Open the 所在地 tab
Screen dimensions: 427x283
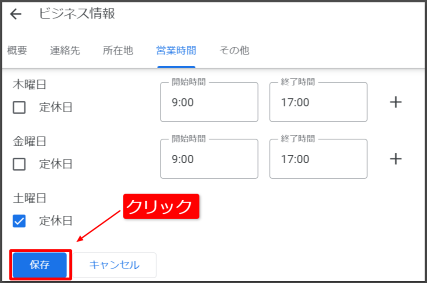(118, 51)
